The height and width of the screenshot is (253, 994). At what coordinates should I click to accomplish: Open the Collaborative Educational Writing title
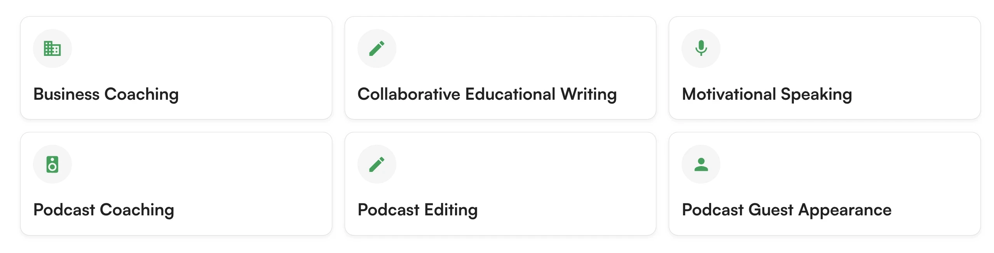(487, 94)
